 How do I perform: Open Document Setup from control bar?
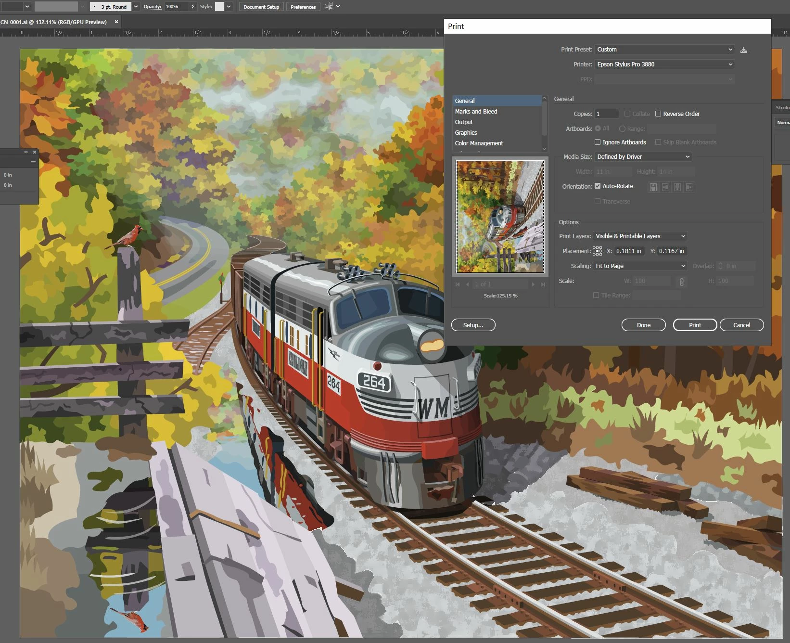point(261,7)
